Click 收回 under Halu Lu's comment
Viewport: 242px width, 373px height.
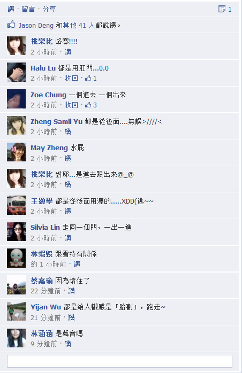pyautogui.click(x=71, y=78)
